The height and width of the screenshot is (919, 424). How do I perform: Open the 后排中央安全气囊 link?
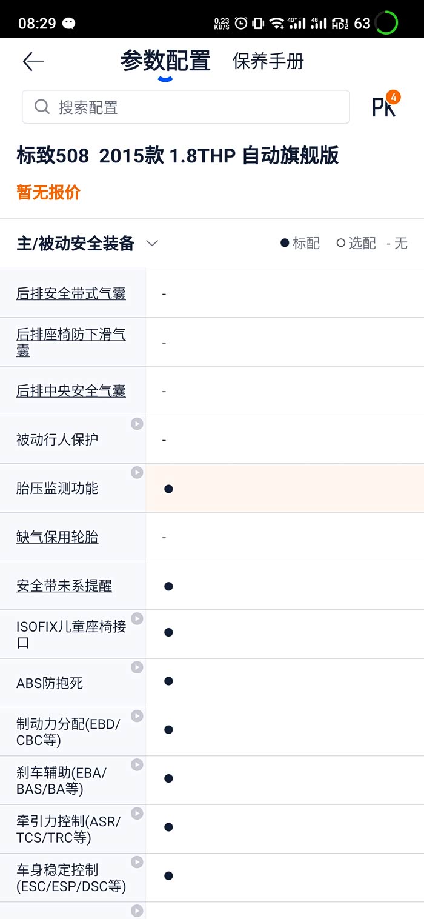click(71, 391)
